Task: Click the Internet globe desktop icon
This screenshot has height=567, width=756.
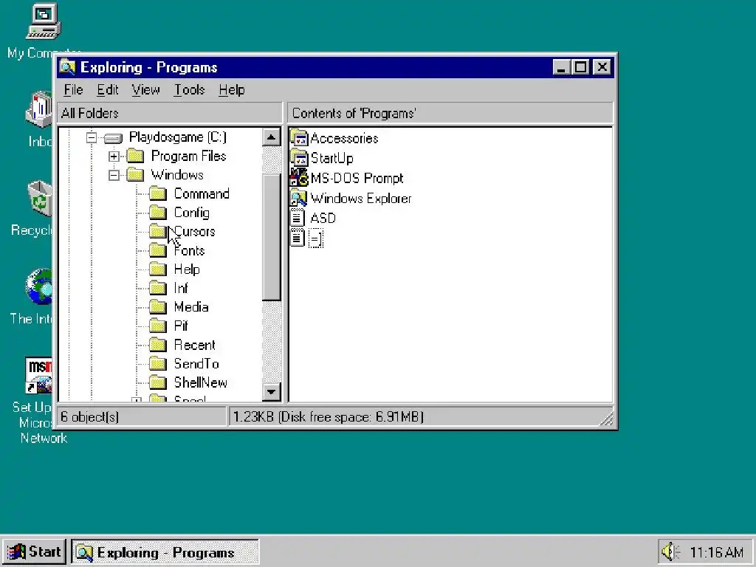Action: click(x=38, y=287)
